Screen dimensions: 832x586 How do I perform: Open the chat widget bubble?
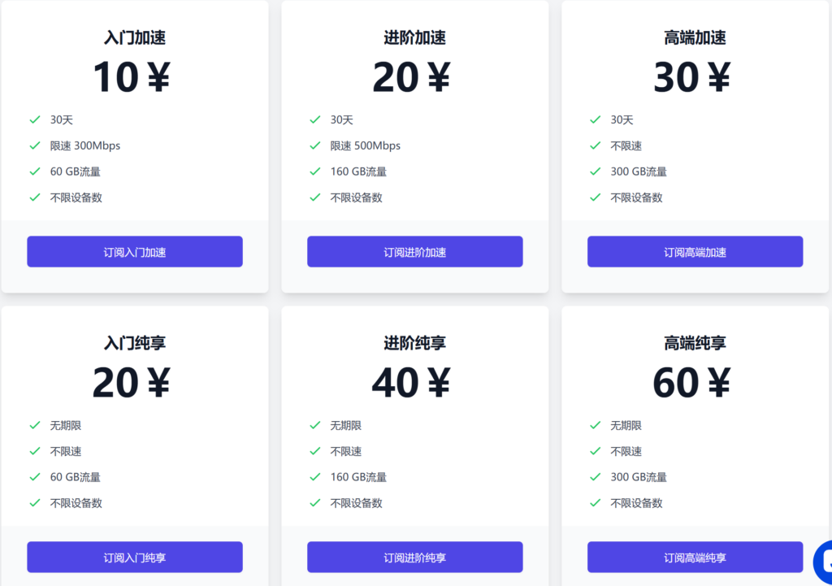pyautogui.click(x=822, y=562)
